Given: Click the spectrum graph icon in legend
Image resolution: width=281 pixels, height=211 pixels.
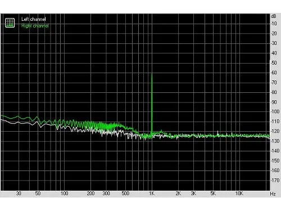Looking at the screenshot, I should pyautogui.click(x=10, y=23).
